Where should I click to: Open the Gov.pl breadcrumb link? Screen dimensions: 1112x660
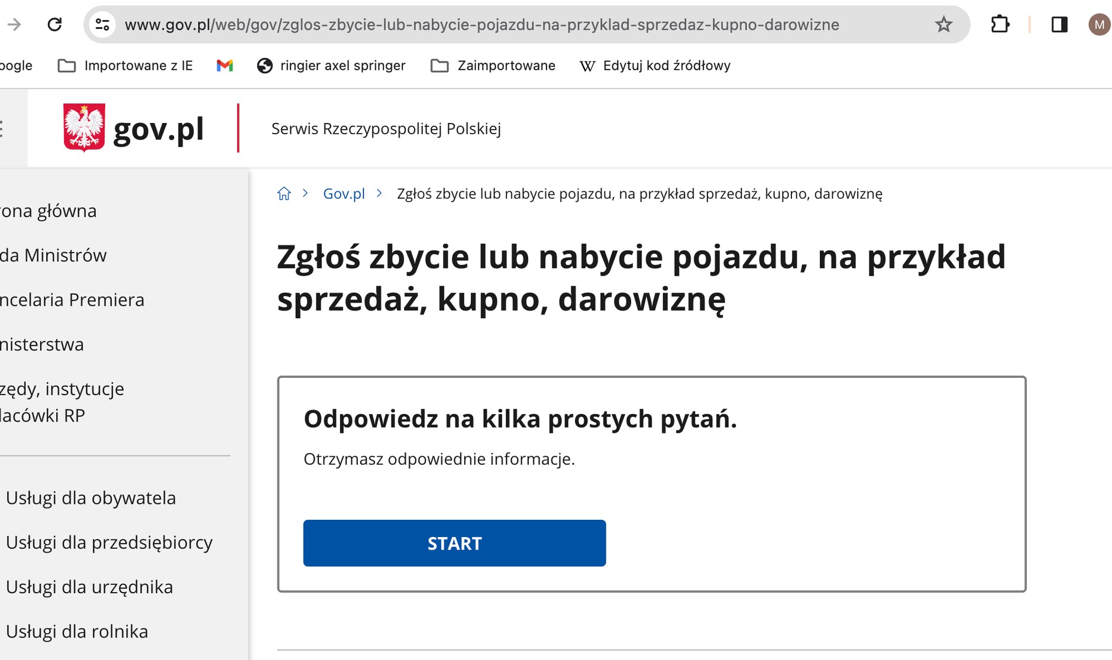(x=343, y=193)
